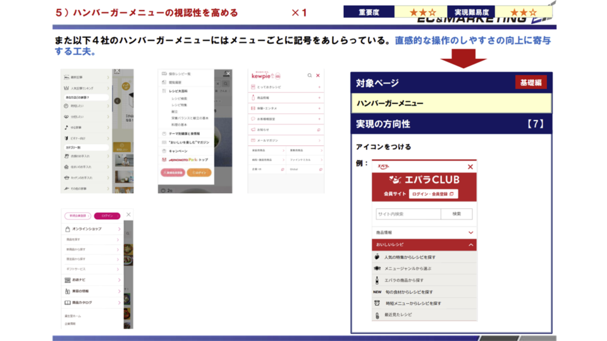Click the サイト内検索 input field

point(408,214)
